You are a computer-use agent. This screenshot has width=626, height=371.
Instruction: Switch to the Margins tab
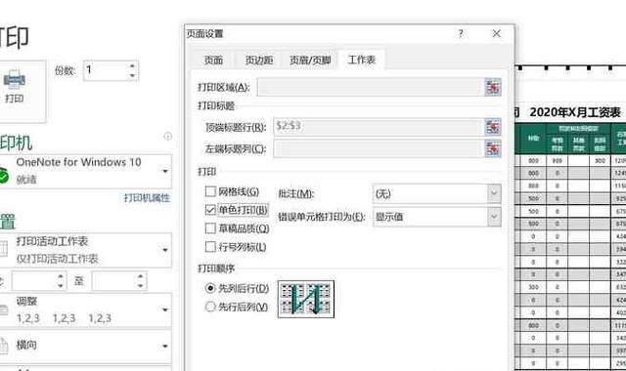(x=259, y=61)
